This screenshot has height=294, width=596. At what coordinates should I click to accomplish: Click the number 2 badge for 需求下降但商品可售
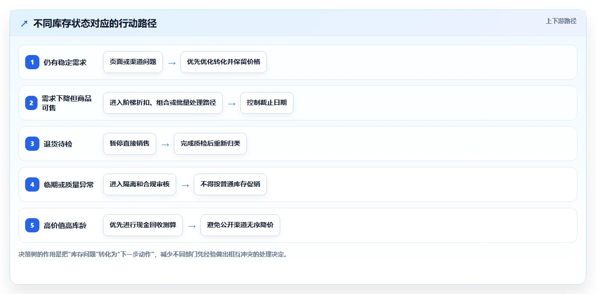[x=31, y=103]
